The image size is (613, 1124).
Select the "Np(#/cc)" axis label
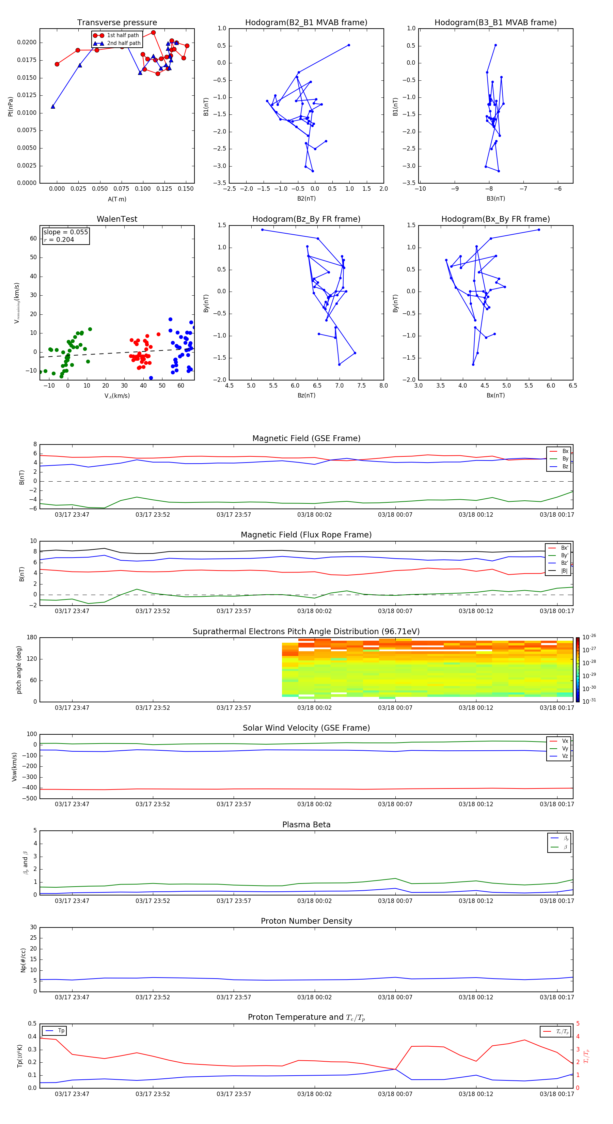point(23,960)
